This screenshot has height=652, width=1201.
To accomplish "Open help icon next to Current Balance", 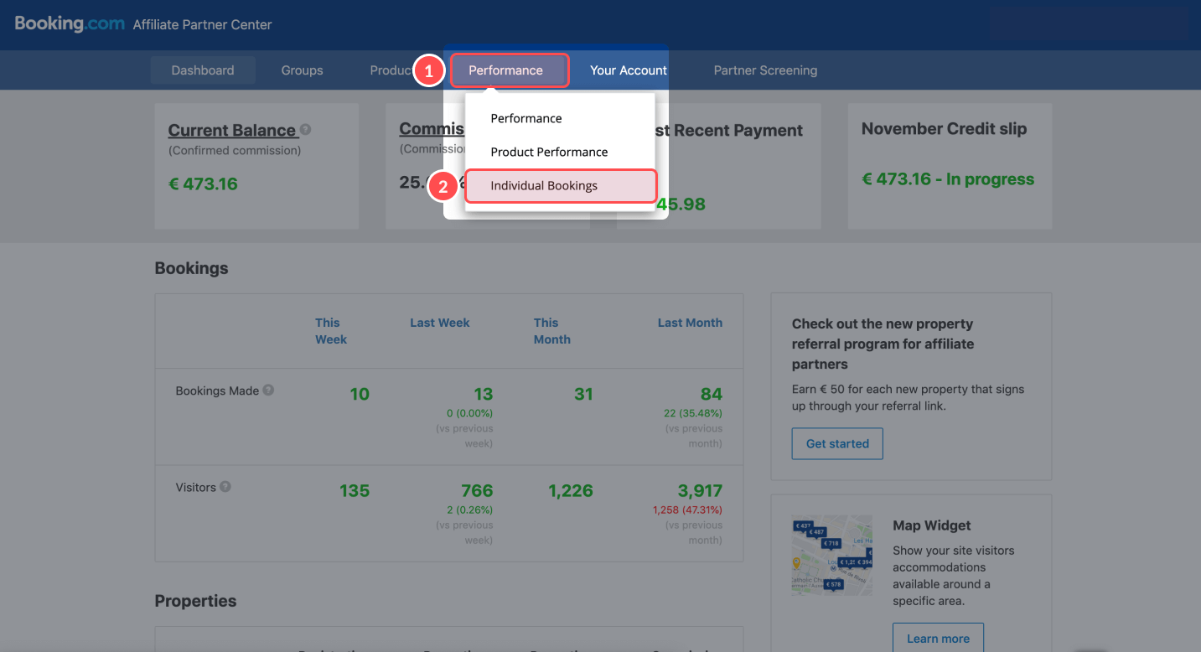I will coord(306,130).
